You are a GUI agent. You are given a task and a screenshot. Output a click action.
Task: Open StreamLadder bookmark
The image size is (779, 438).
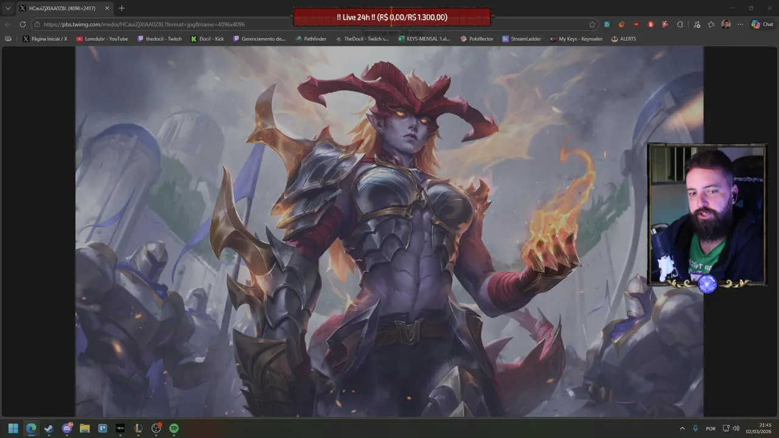tap(522, 39)
